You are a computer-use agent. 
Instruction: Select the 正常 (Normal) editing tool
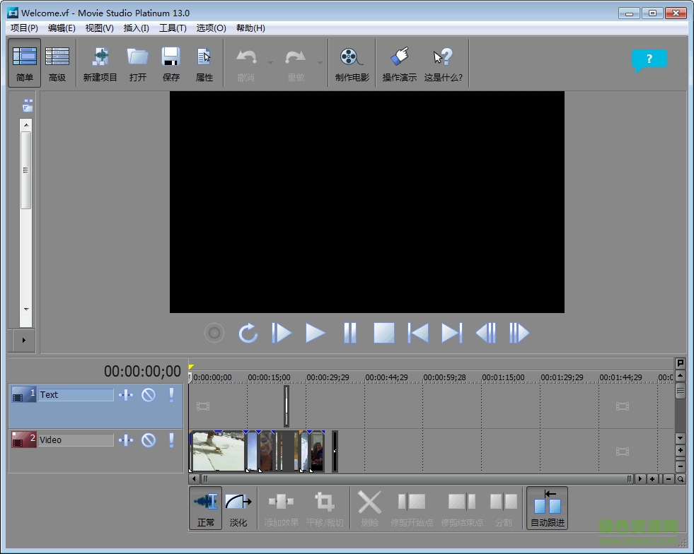pos(204,507)
